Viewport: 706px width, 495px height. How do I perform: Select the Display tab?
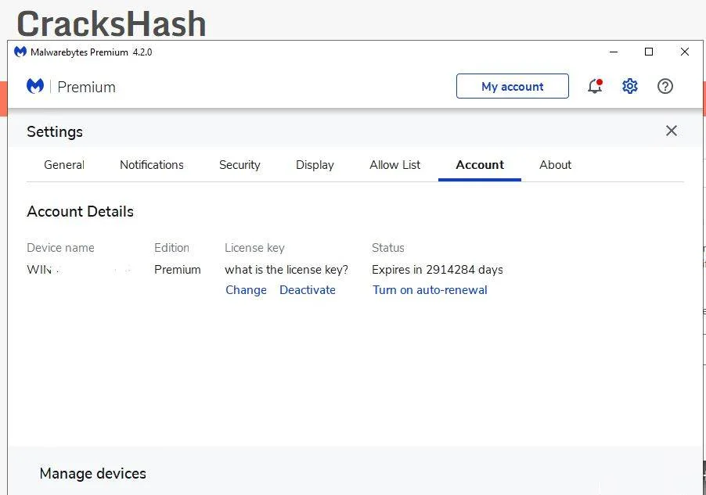pyautogui.click(x=315, y=165)
